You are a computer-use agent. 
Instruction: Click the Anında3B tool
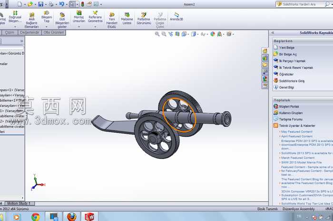[176, 17]
